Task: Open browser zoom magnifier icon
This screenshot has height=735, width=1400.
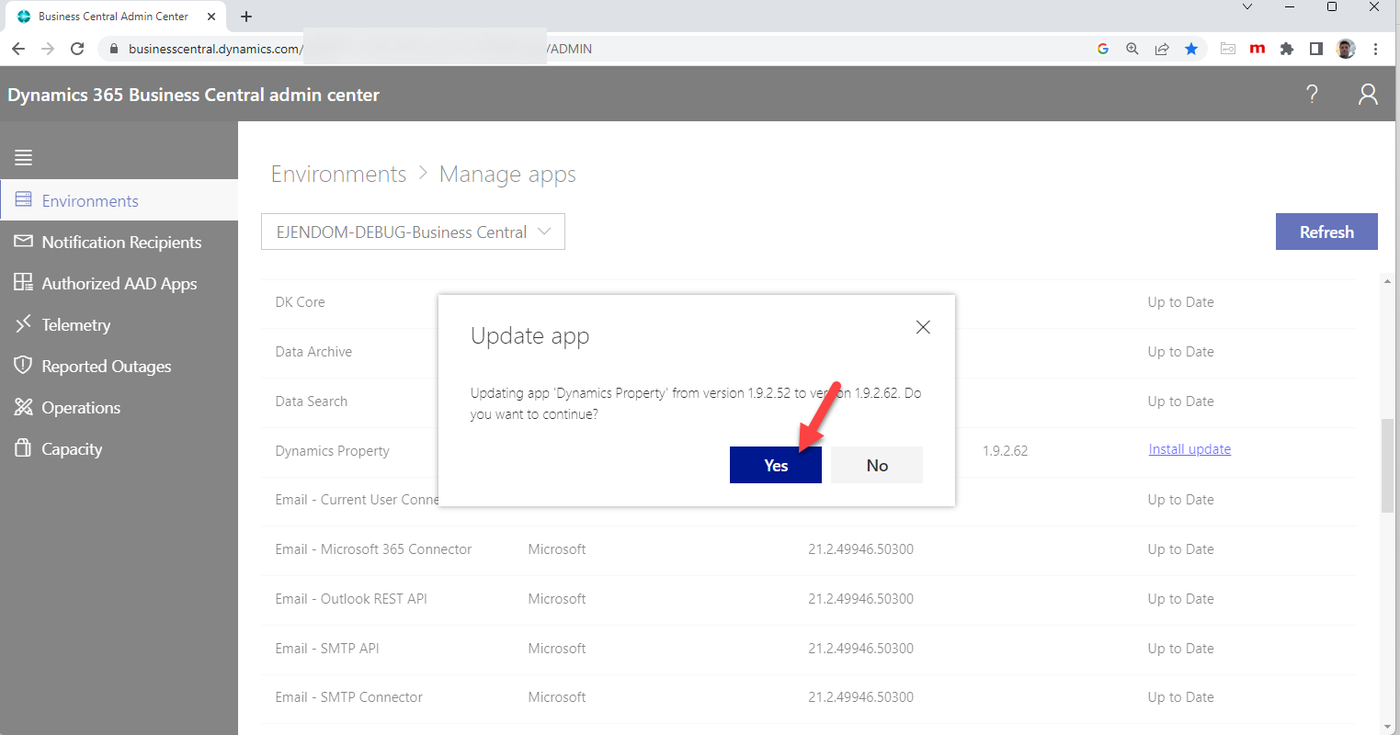Action: coord(1133,49)
